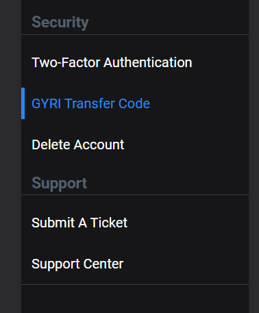Click the blue active indicator bar
Image resolution: width=259 pixels, height=313 pixels.
[23, 103]
